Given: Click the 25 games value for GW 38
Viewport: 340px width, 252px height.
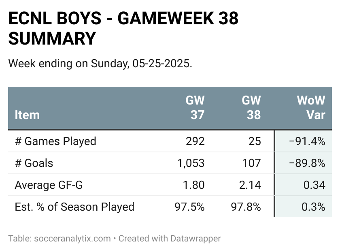Looking at the screenshot, I should (255, 141).
